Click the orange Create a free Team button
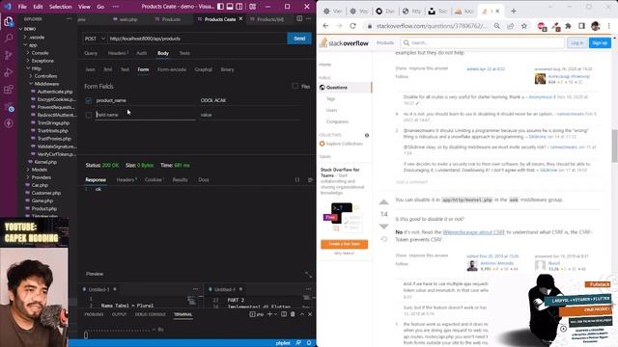The image size is (618, 347). tap(344, 244)
